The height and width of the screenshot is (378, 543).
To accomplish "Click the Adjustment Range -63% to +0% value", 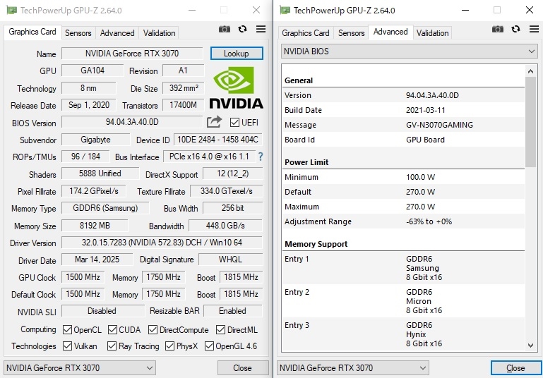I will 429,221.
